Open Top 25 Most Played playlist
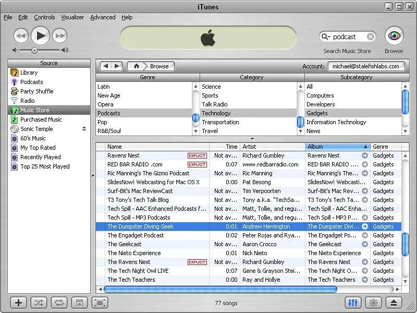This screenshot has height=313, width=417. tap(49, 166)
